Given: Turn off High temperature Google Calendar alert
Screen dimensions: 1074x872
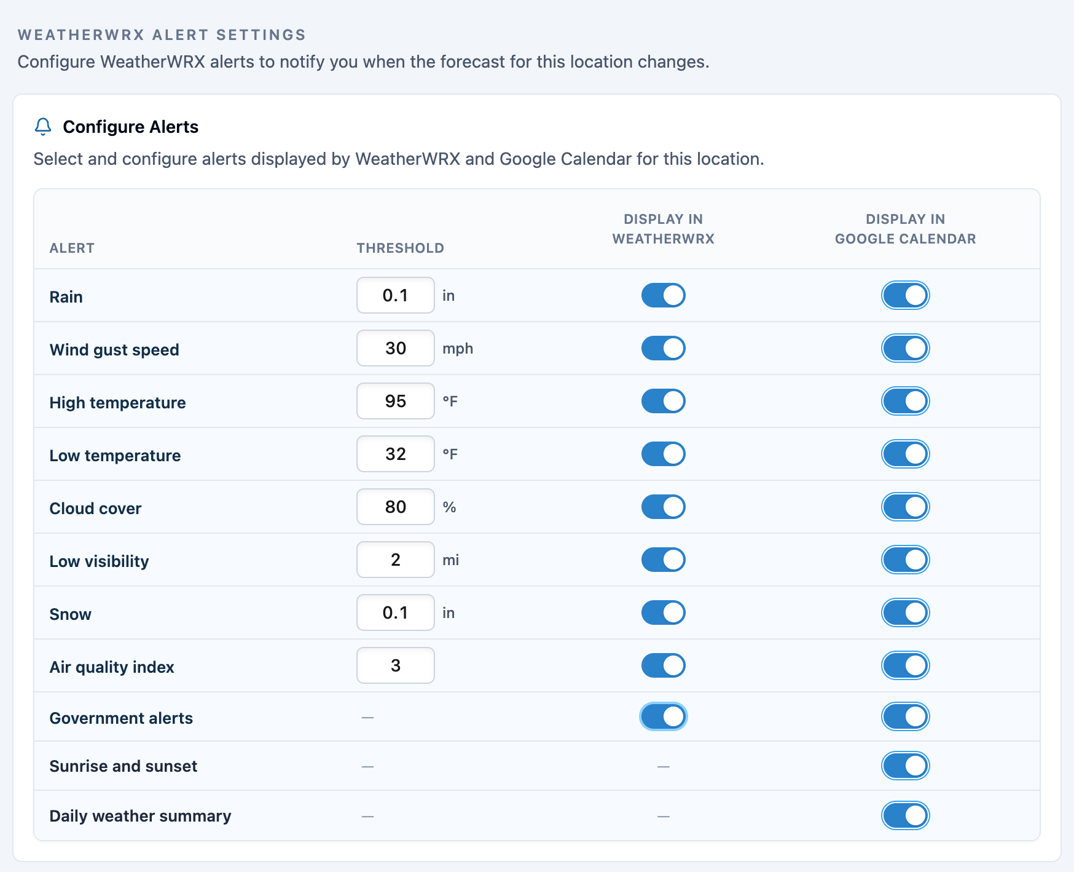Looking at the screenshot, I should coord(905,401).
